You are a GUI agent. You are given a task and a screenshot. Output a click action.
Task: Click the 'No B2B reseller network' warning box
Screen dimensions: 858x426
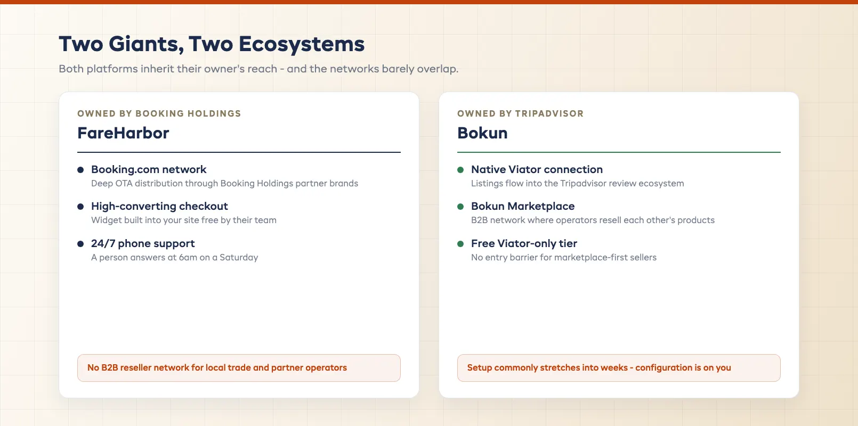(239, 368)
